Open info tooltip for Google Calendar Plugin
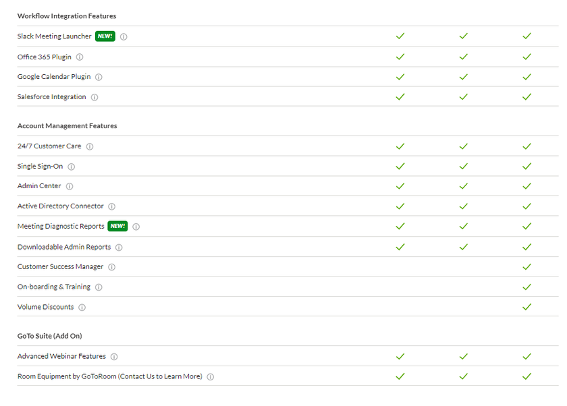 click(99, 78)
